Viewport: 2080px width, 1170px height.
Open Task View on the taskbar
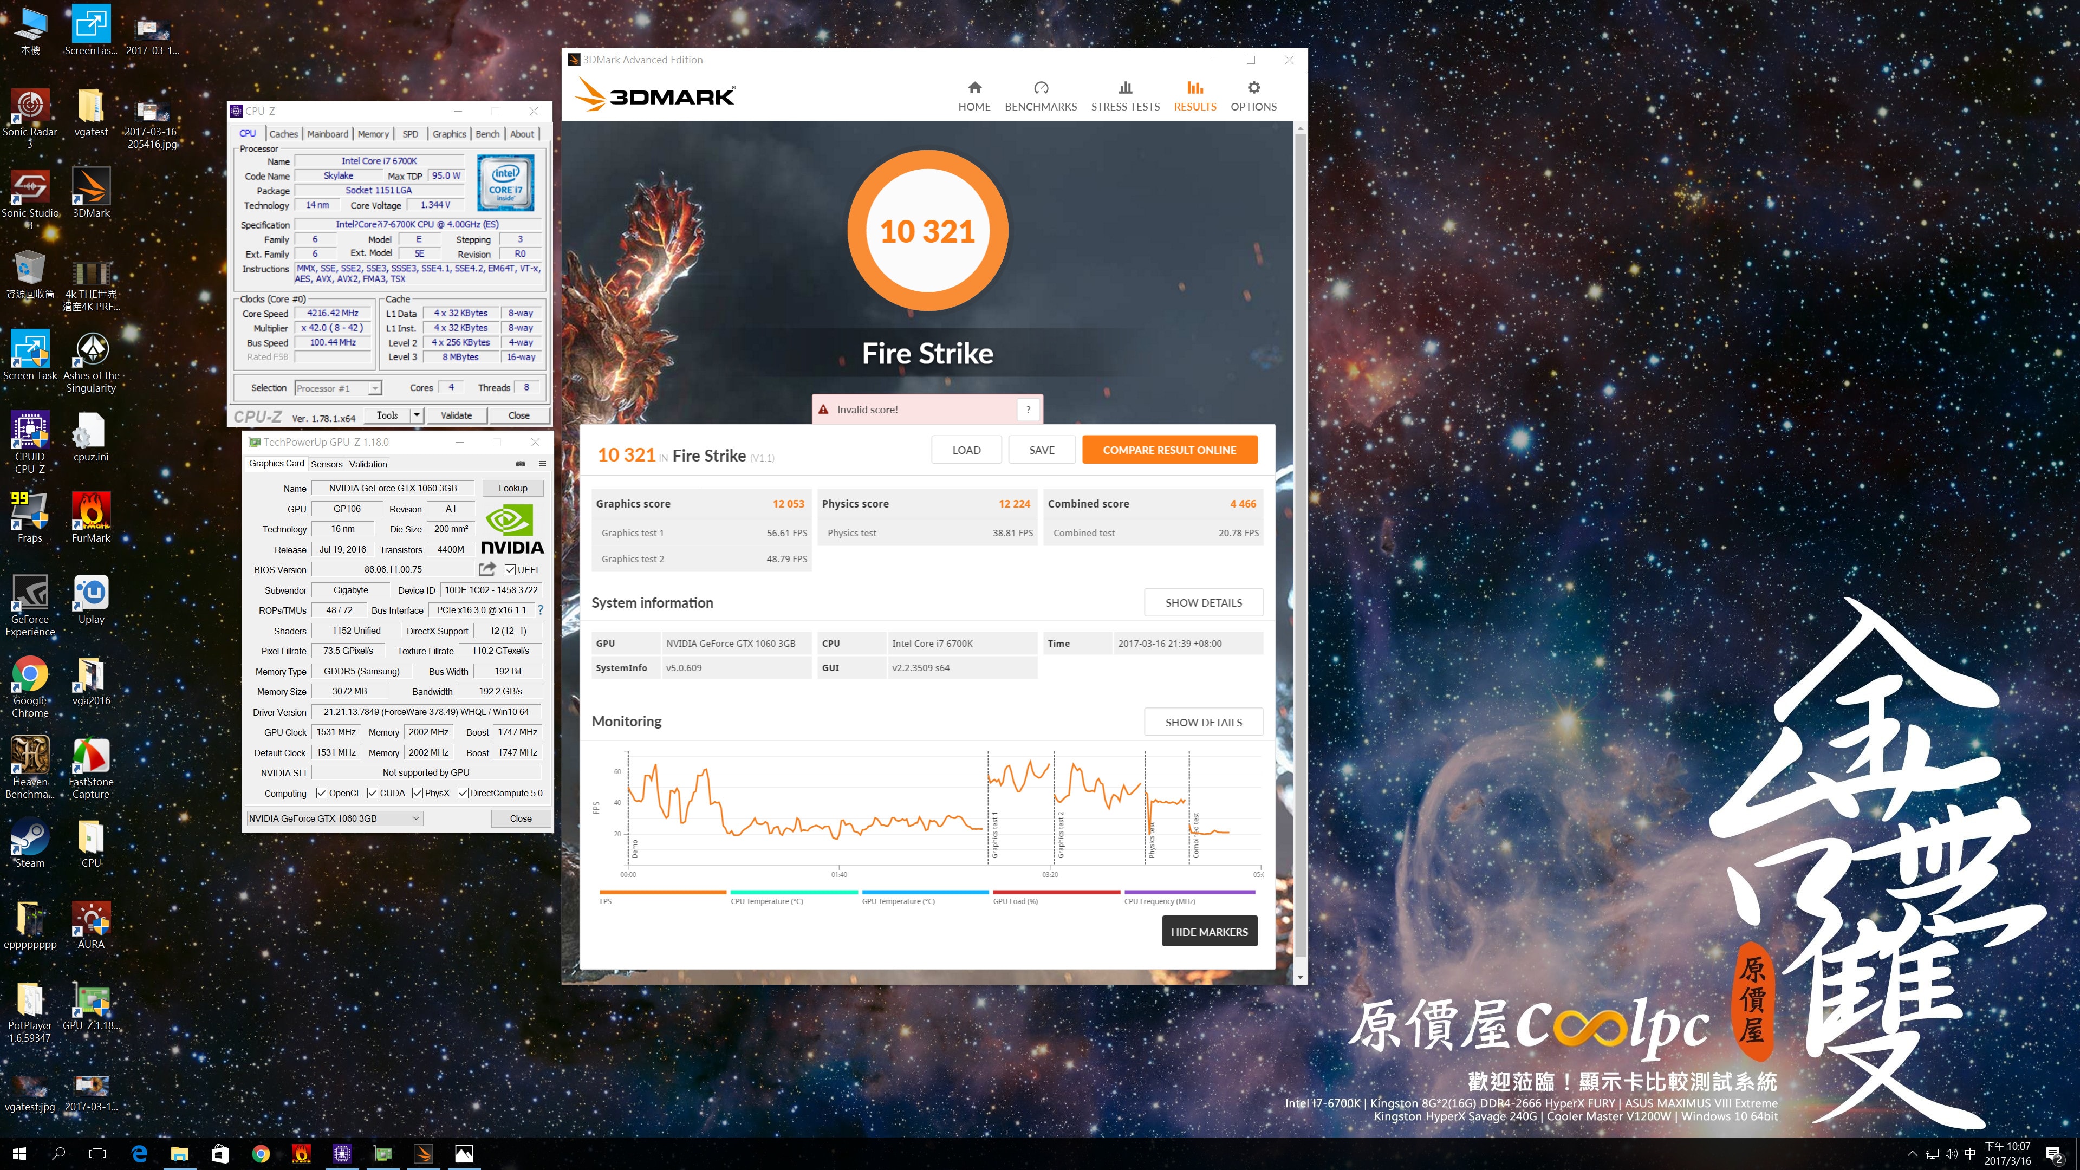(97, 1153)
